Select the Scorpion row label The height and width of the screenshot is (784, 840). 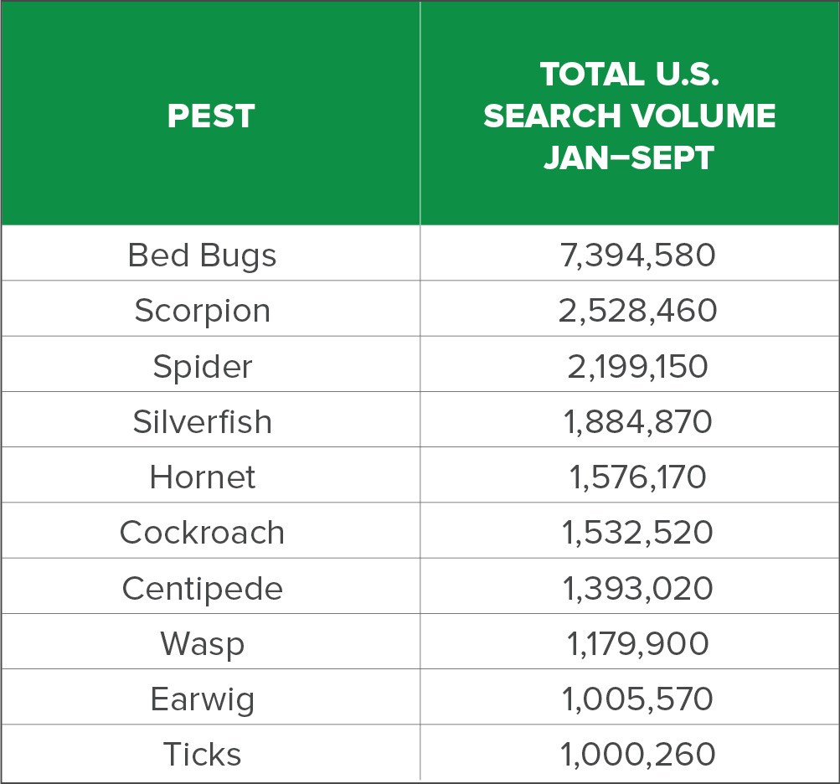click(202, 311)
